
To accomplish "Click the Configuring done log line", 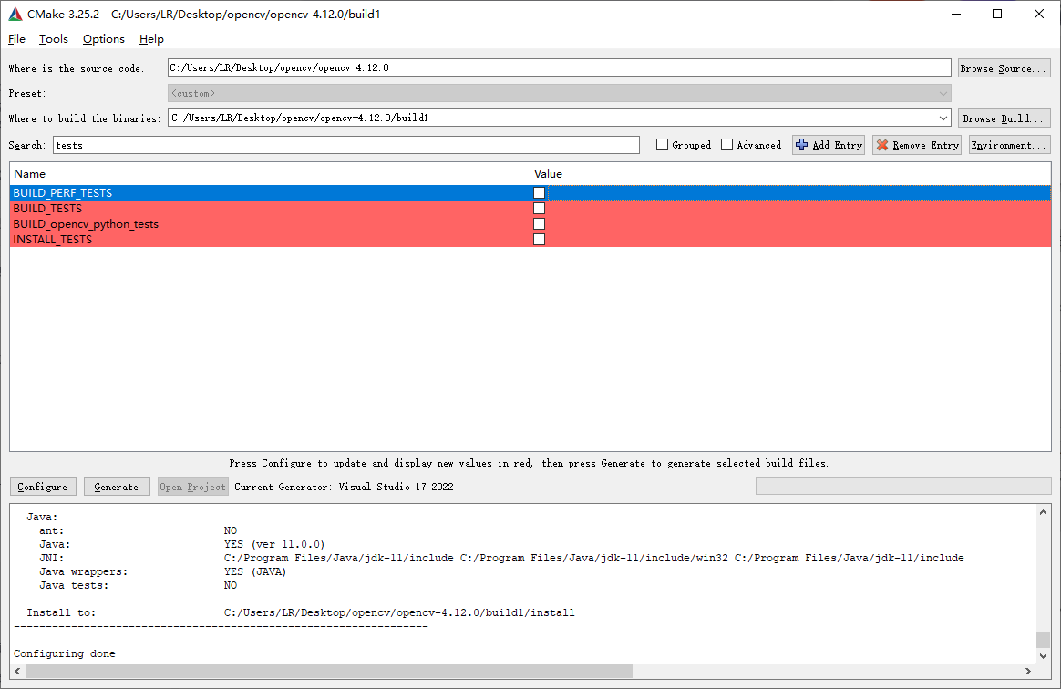I will tap(65, 653).
